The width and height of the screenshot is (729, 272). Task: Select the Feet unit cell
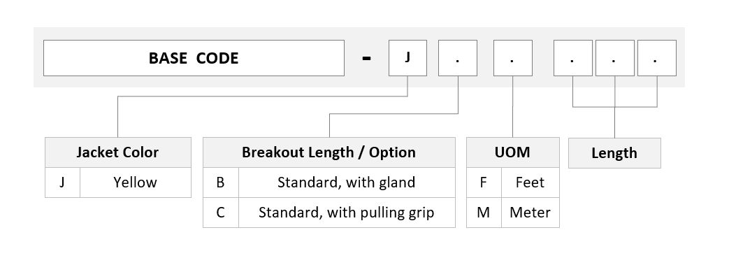point(530,182)
